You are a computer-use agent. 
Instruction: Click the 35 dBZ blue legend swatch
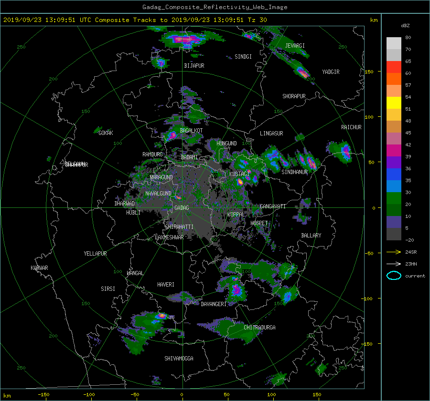(394, 174)
